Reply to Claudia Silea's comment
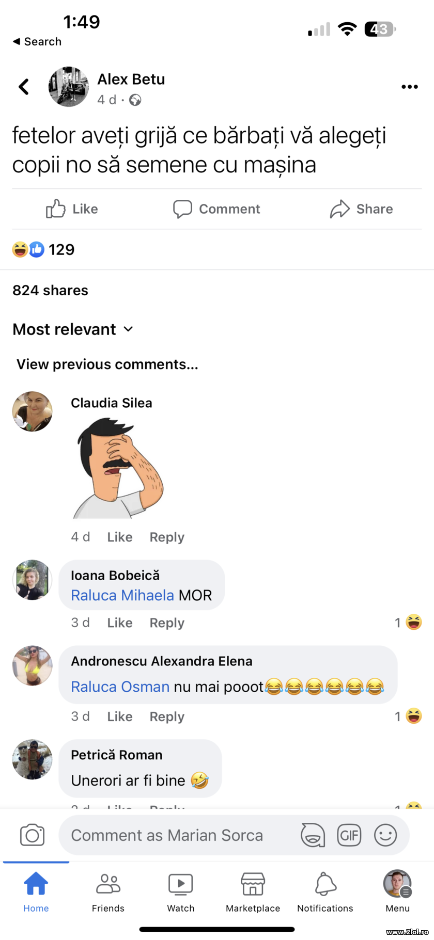This screenshot has height=940, width=434. point(167,537)
